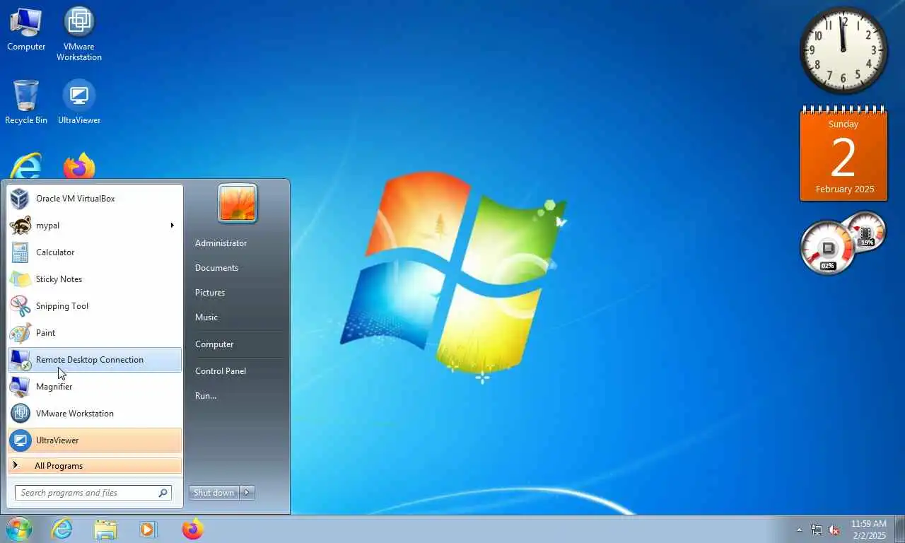The image size is (905, 543).
Task: Expand the mypal submenu arrow
Action: [172, 226]
